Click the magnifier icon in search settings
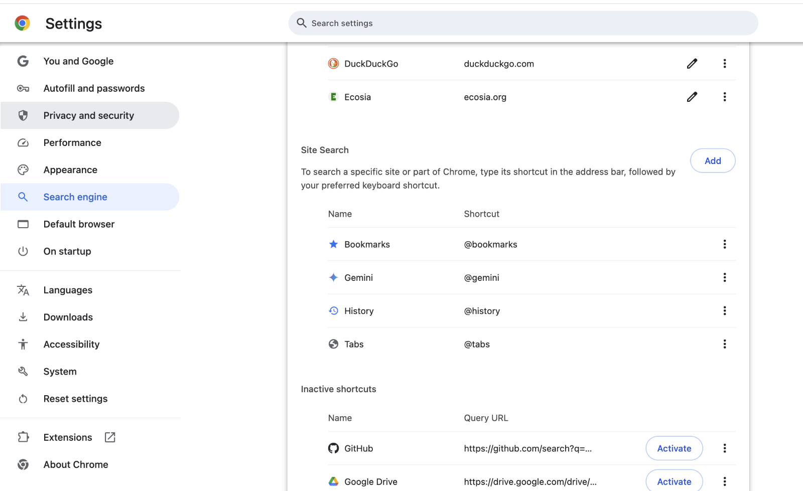This screenshot has height=491, width=803. 302,23
